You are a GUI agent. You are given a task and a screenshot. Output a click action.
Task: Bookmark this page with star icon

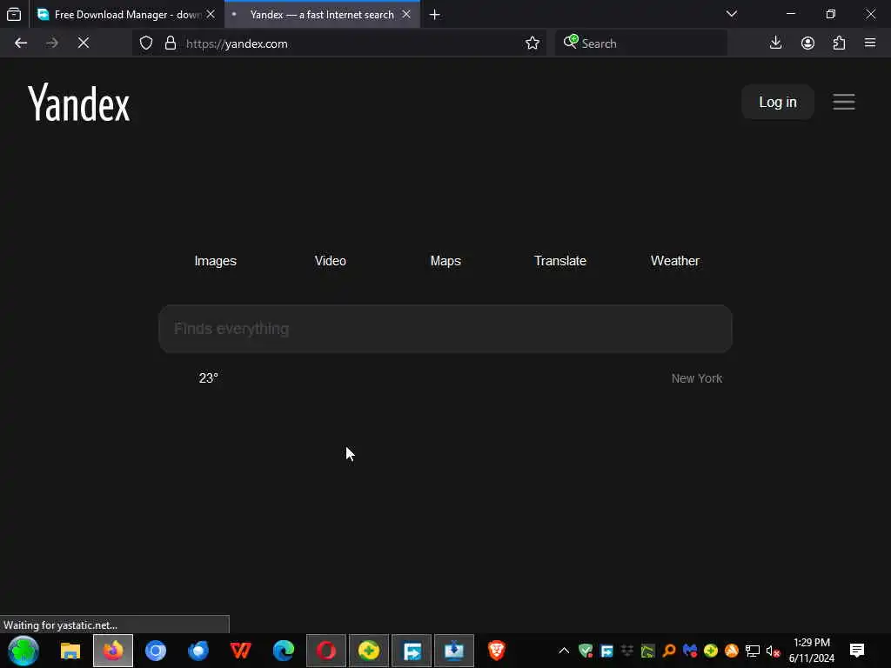click(533, 43)
